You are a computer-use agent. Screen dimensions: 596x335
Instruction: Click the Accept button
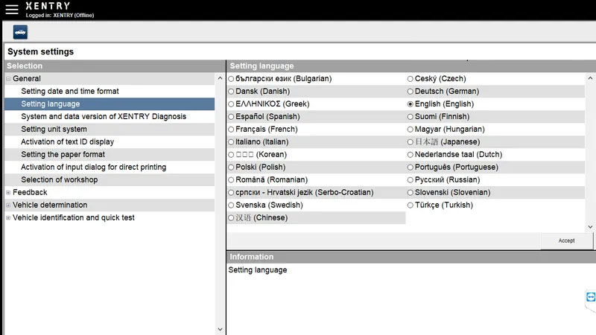[566, 240]
